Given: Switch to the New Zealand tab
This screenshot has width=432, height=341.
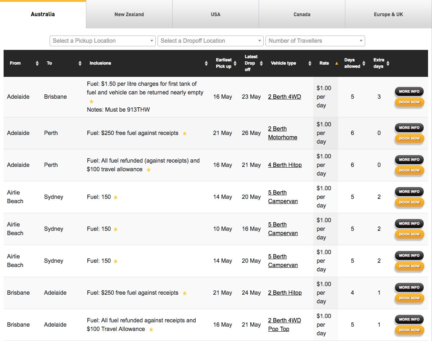Looking at the screenshot, I should pyautogui.click(x=129, y=14).
